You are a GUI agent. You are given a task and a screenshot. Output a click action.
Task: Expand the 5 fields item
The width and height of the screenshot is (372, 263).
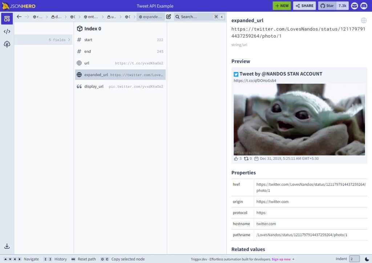tap(44, 40)
